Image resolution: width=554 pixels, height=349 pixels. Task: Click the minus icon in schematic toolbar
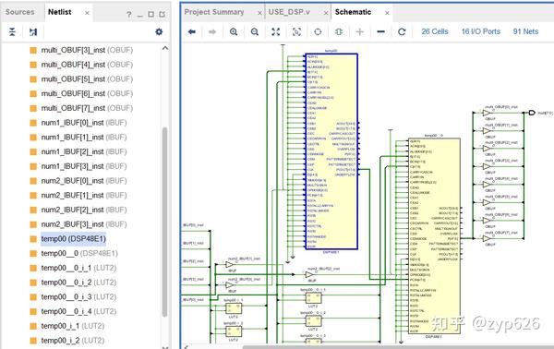[380, 31]
